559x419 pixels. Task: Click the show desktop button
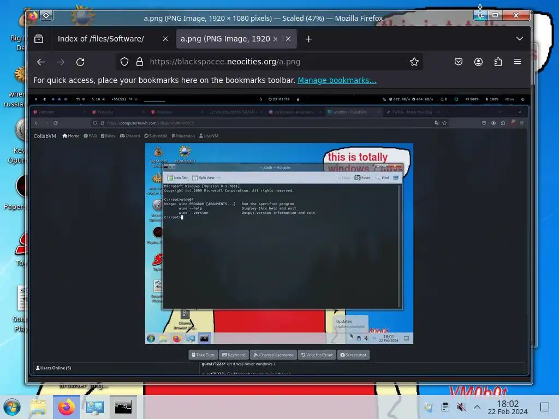(x=545, y=407)
